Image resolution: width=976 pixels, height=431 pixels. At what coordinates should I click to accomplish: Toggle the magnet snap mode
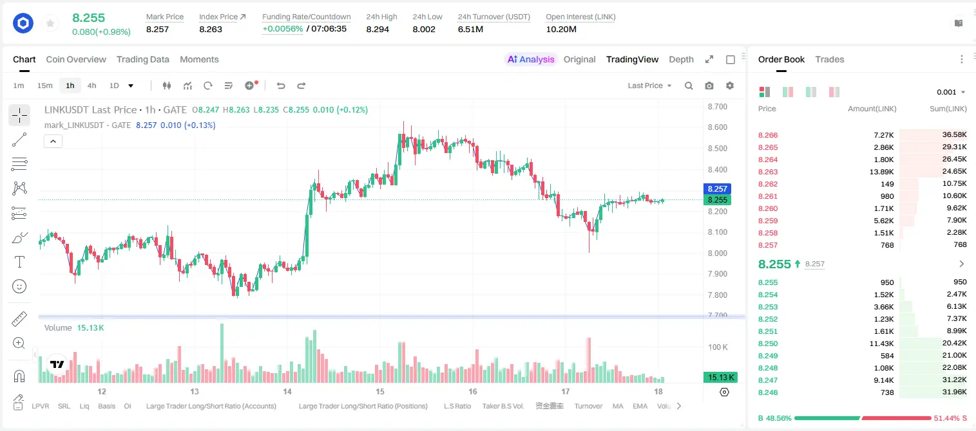click(19, 376)
